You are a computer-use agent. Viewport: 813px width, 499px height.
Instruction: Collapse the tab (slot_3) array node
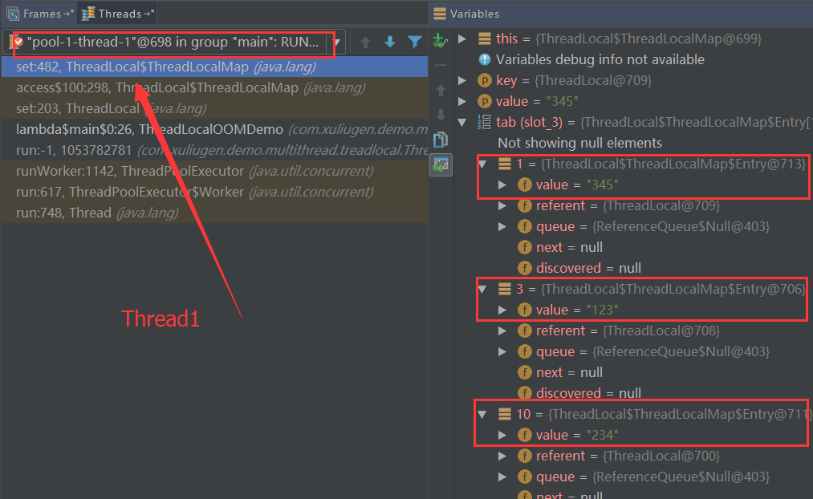[462, 122]
